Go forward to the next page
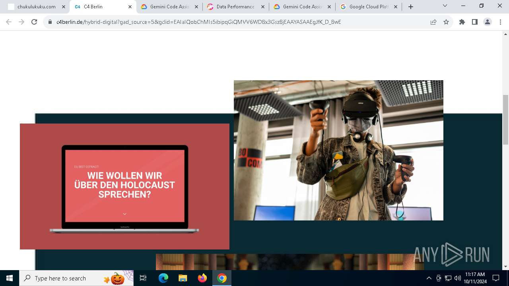 21,22
